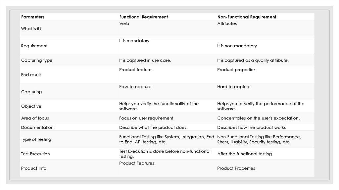The image size is (339, 190).
Task: Click the 'It is non-mandatory' cell
Action: [x=237, y=46]
